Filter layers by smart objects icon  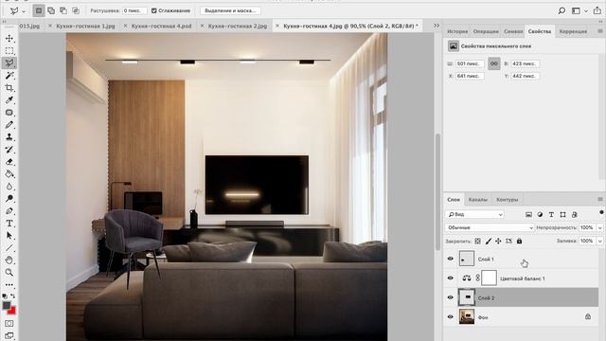575,215
